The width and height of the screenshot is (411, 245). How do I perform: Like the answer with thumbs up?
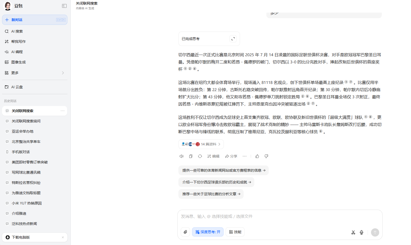point(257,156)
